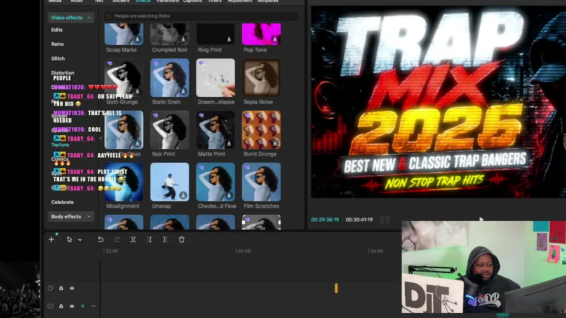Click the effects search field

tap(201, 16)
